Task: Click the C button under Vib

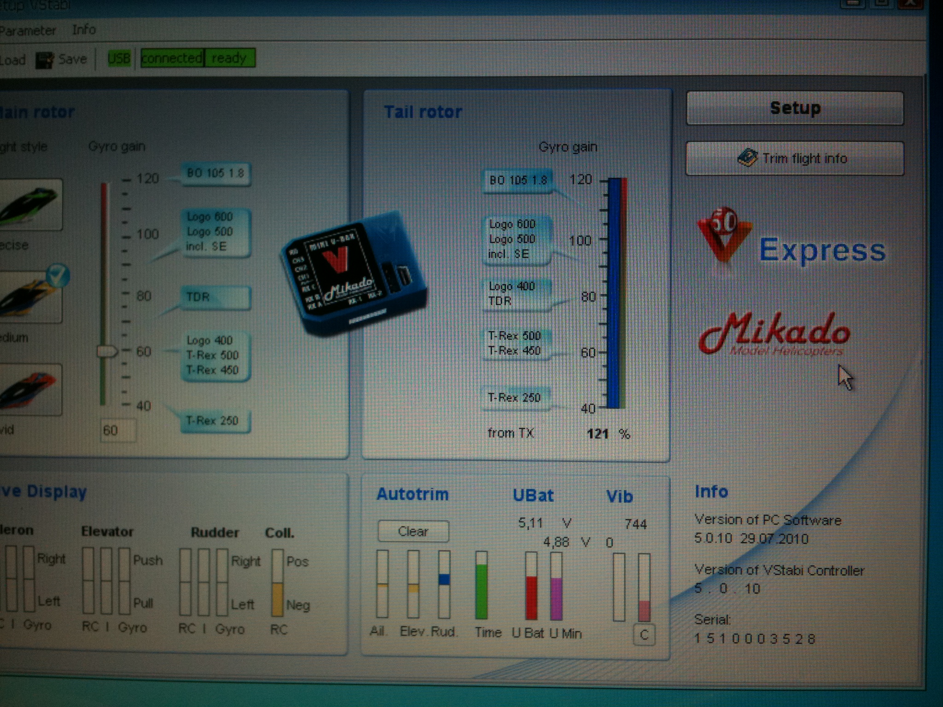Action: pos(644,635)
